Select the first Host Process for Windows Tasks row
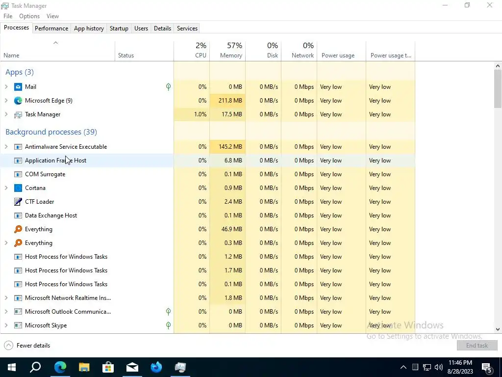The height and width of the screenshot is (377, 502). click(207, 257)
